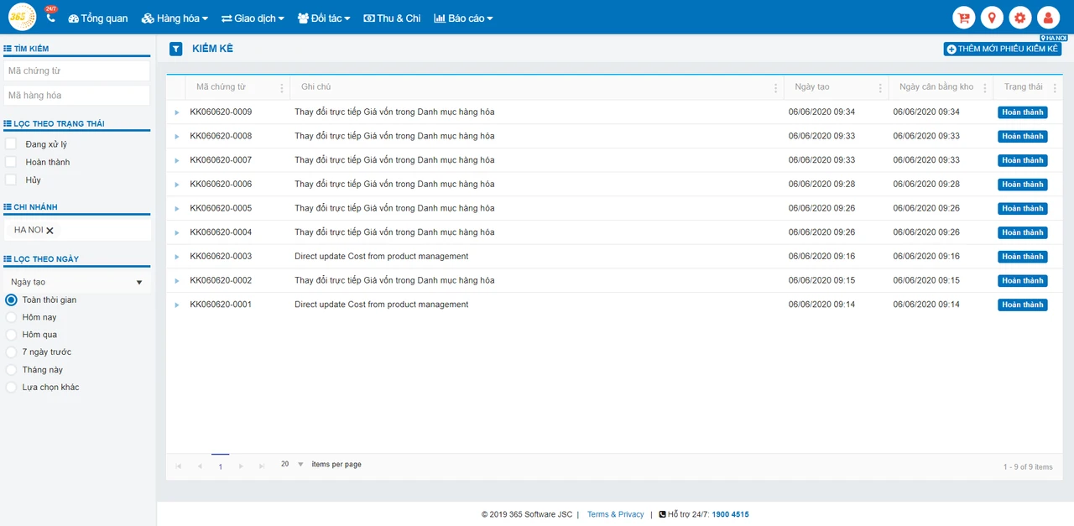Open the Thu & Chi menu
The image size is (1074, 526).
coord(392,18)
